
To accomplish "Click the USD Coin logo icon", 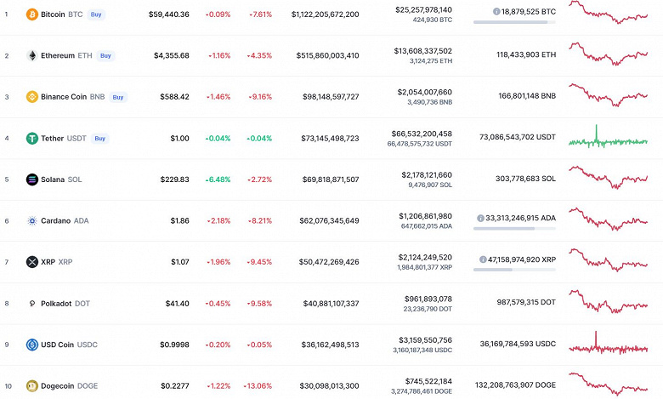I will tap(32, 345).
